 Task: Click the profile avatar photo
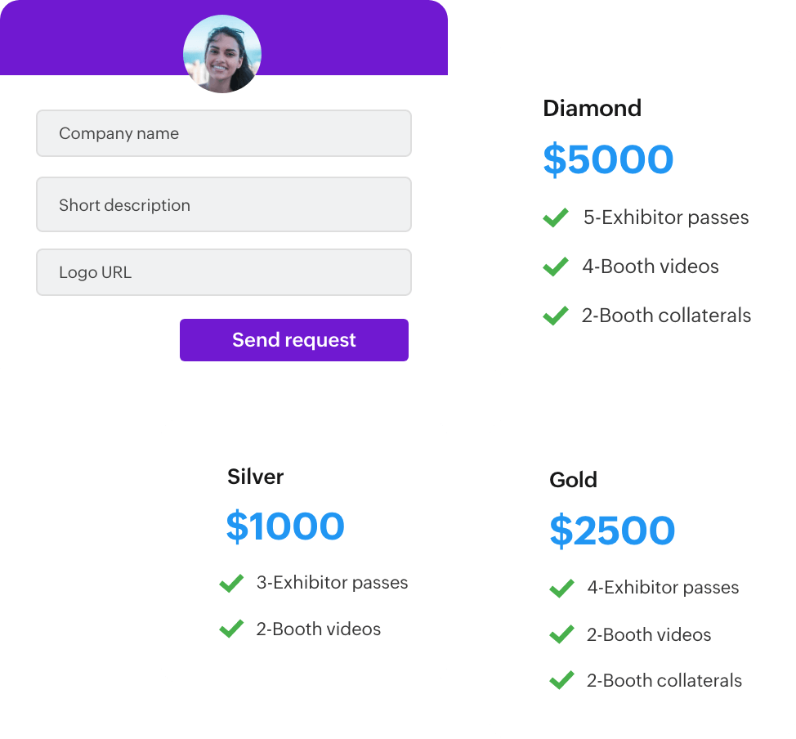(x=222, y=53)
